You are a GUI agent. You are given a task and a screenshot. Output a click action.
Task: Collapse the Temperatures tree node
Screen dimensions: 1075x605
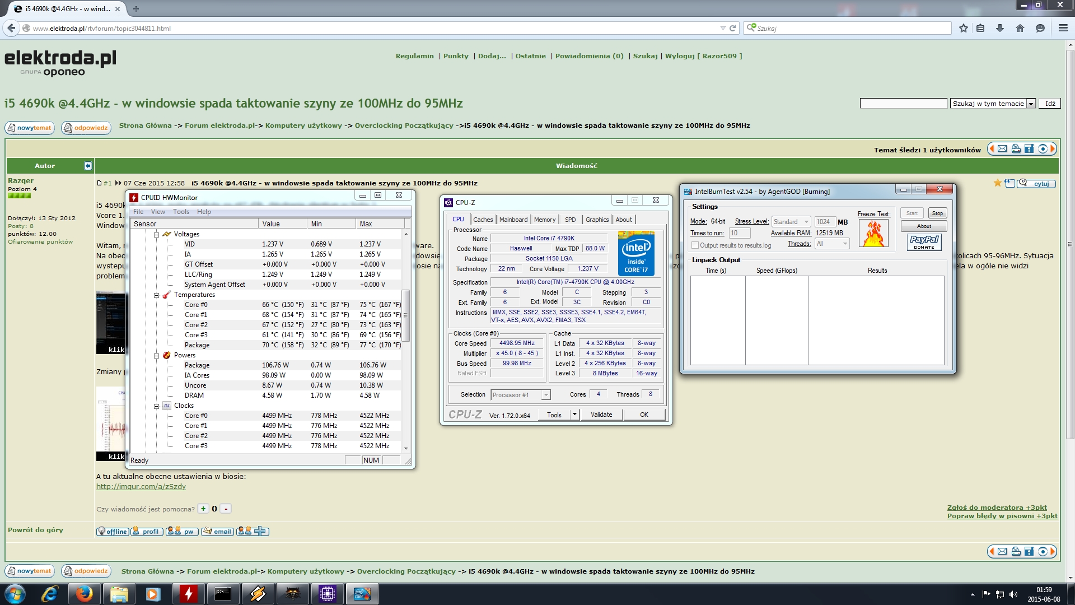(157, 295)
